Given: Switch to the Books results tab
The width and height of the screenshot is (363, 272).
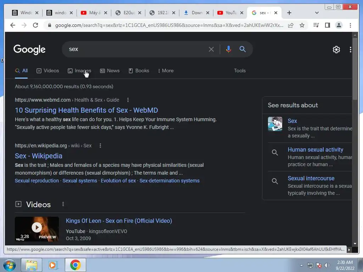Looking at the screenshot, I should point(139,71).
